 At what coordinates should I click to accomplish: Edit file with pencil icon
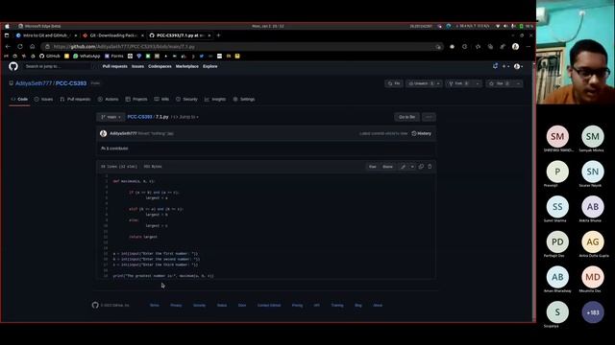tap(403, 167)
